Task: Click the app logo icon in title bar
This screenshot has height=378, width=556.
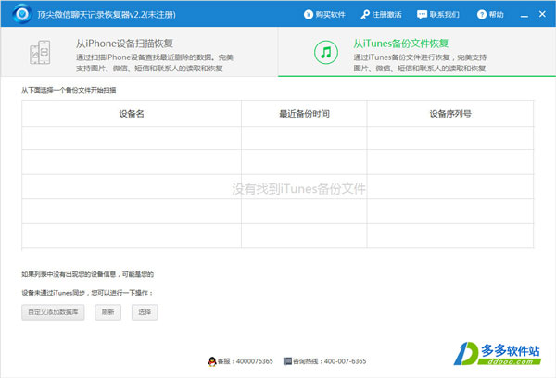Action: coord(22,14)
